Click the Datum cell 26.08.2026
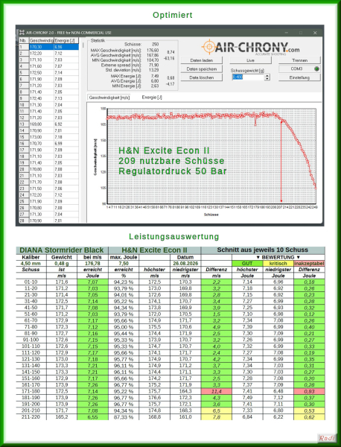Viewport: 341px width, 447px height. click(x=185, y=264)
